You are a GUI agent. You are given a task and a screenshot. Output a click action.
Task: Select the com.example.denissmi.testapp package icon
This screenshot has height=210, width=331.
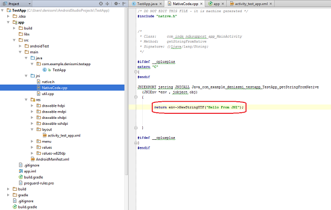pyautogui.click(x=39, y=64)
